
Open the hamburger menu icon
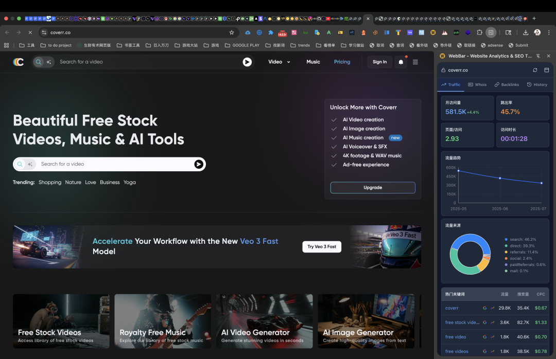(x=415, y=62)
